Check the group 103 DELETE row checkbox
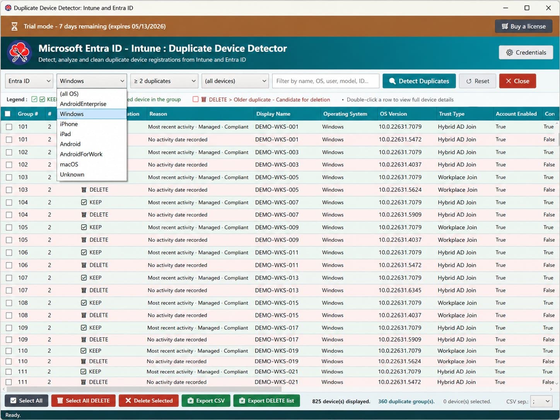 point(9,190)
